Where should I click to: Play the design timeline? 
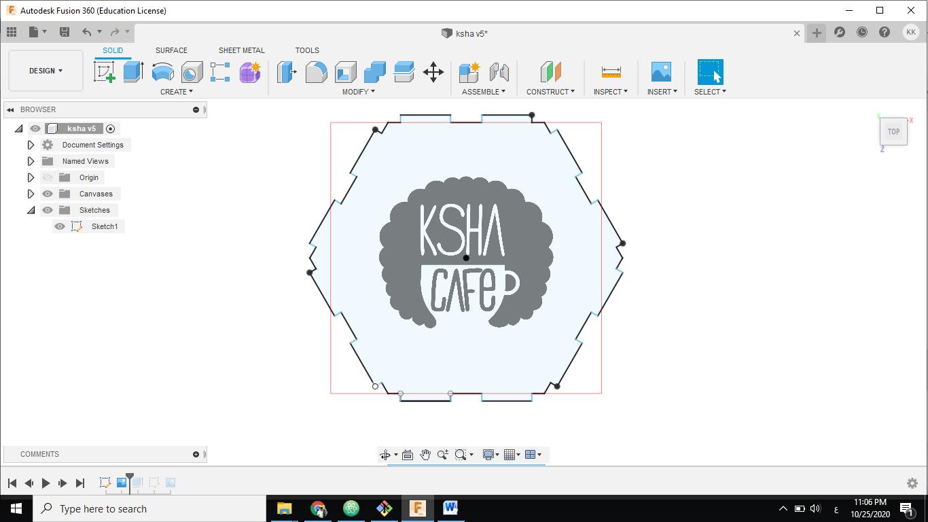coord(46,483)
